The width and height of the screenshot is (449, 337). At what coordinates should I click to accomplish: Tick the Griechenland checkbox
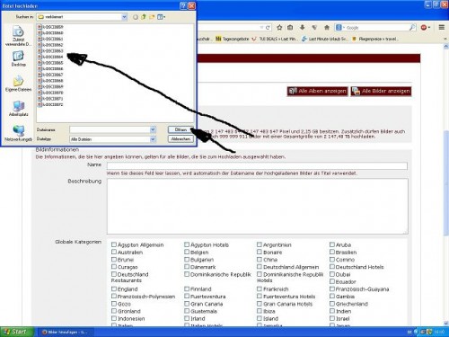click(332, 304)
